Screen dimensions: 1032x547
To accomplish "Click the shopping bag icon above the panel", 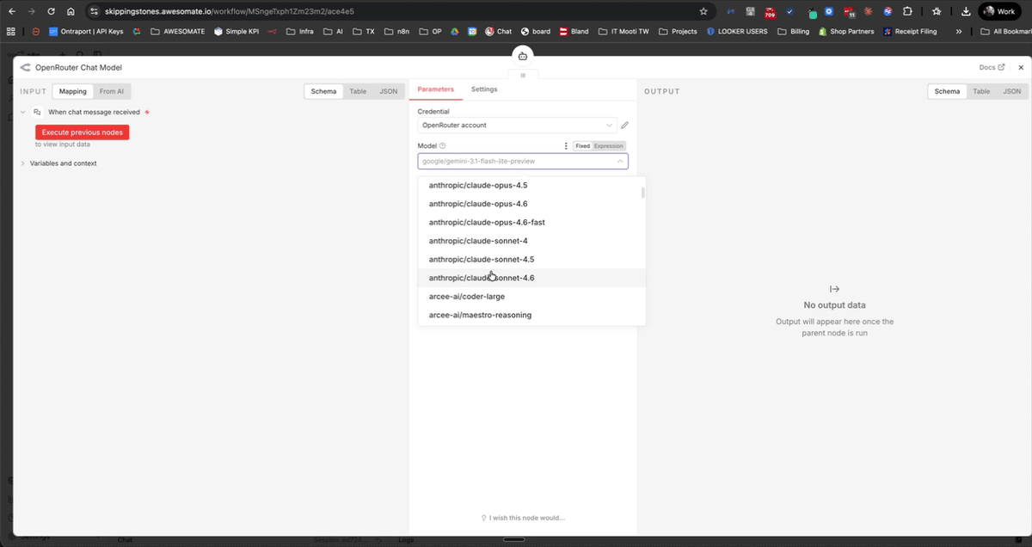I will tap(523, 54).
